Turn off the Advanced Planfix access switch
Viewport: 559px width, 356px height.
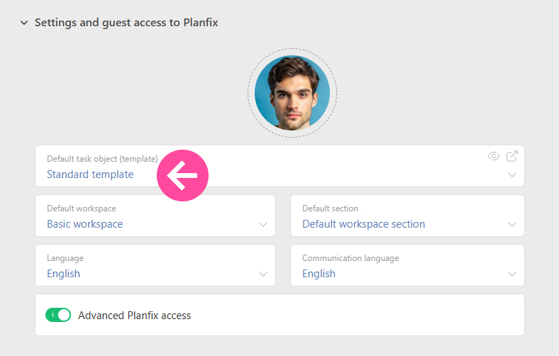(x=58, y=315)
